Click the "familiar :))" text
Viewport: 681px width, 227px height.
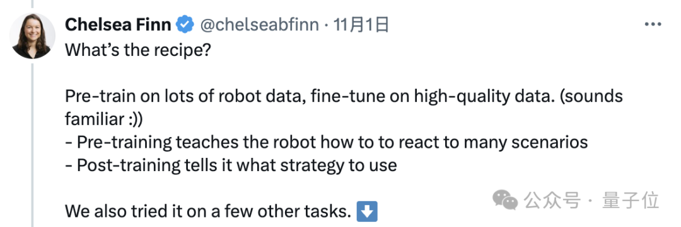(103, 119)
